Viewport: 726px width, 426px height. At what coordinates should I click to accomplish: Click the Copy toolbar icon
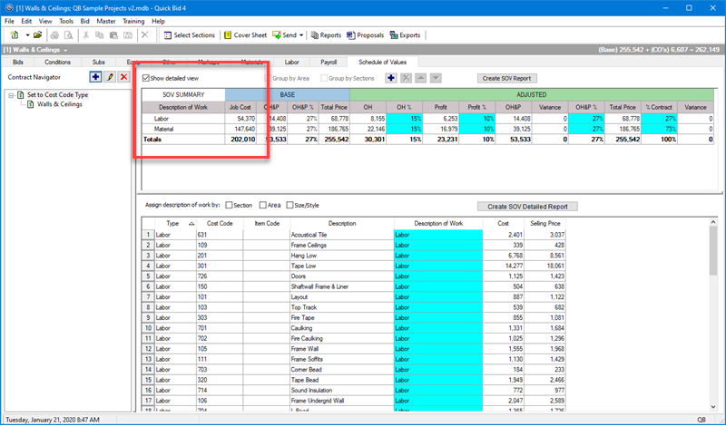99,35
